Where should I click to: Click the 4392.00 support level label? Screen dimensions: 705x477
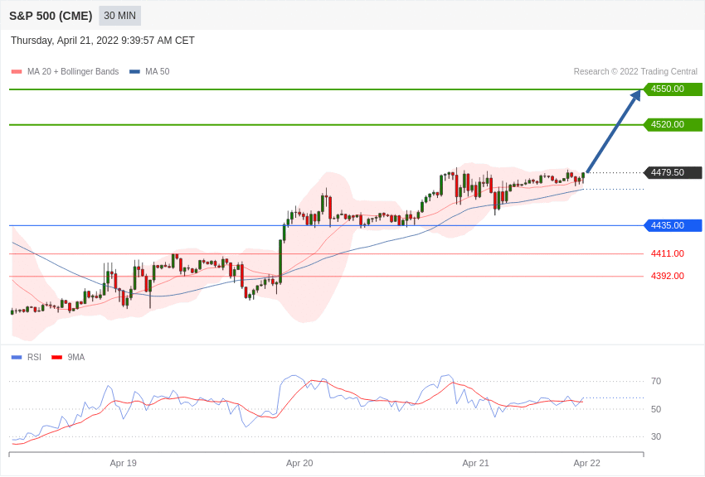[x=667, y=276]
